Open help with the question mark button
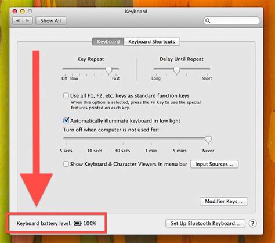This screenshot has height=243, width=275. coord(252,223)
